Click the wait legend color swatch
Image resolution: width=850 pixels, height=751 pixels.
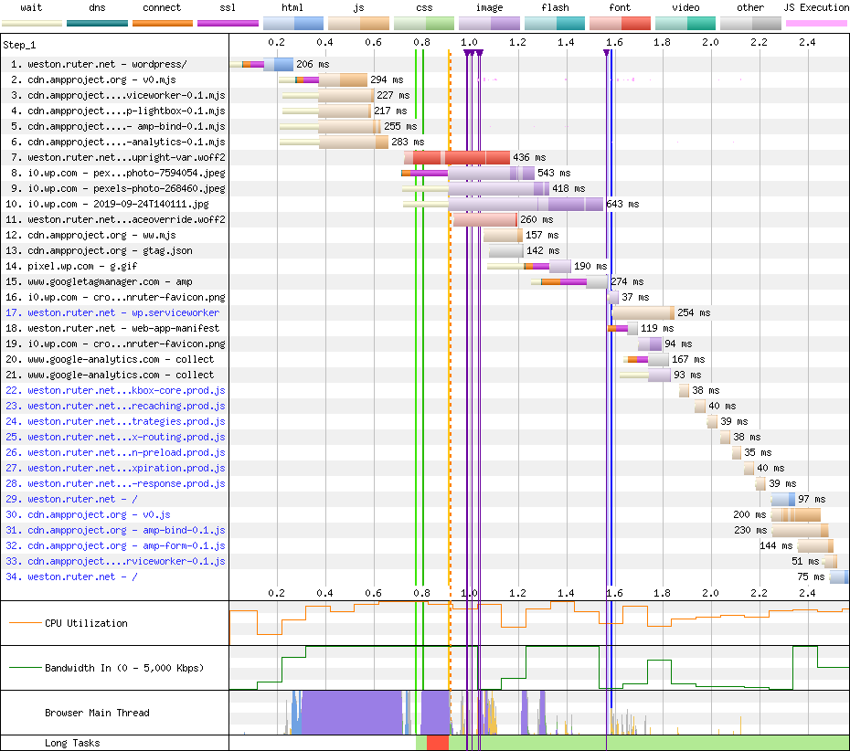[32, 22]
